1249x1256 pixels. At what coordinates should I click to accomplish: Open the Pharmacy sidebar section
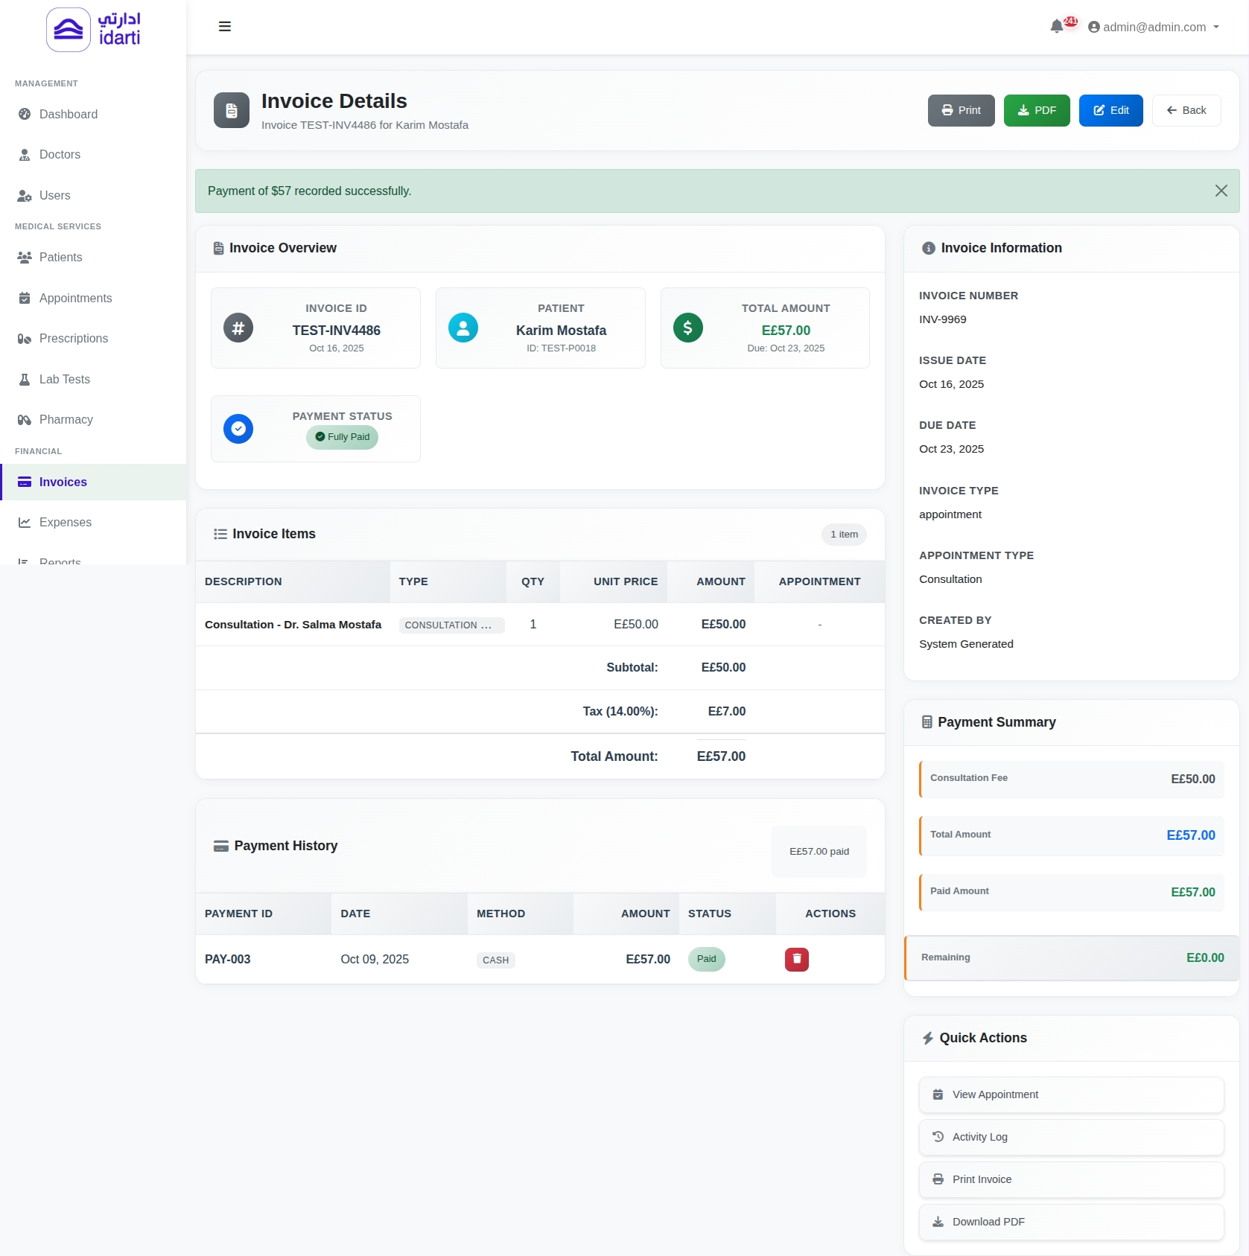coord(66,419)
